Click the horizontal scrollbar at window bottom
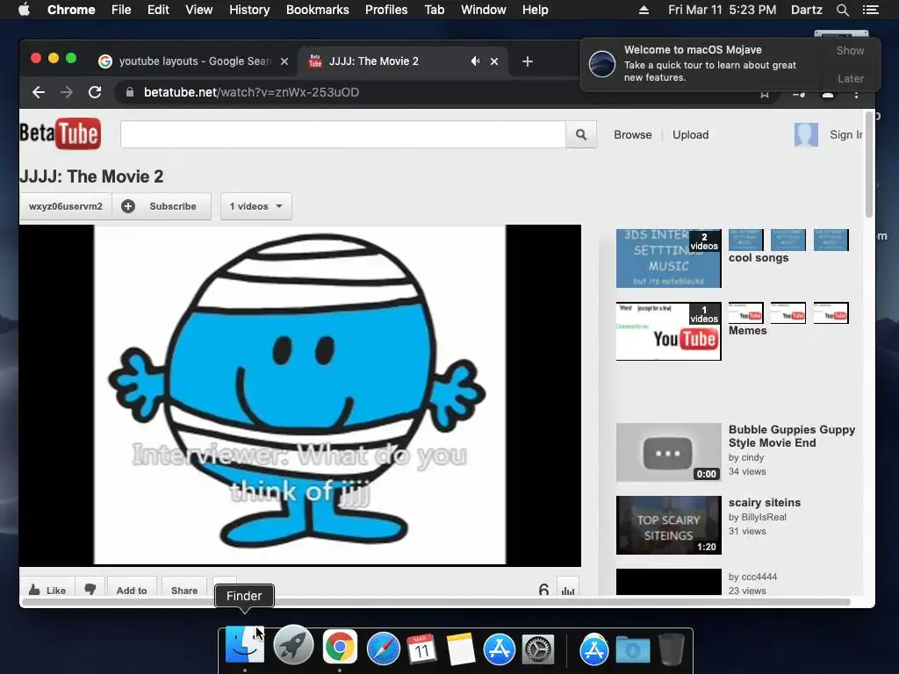The image size is (899, 674). coord(435,602)
